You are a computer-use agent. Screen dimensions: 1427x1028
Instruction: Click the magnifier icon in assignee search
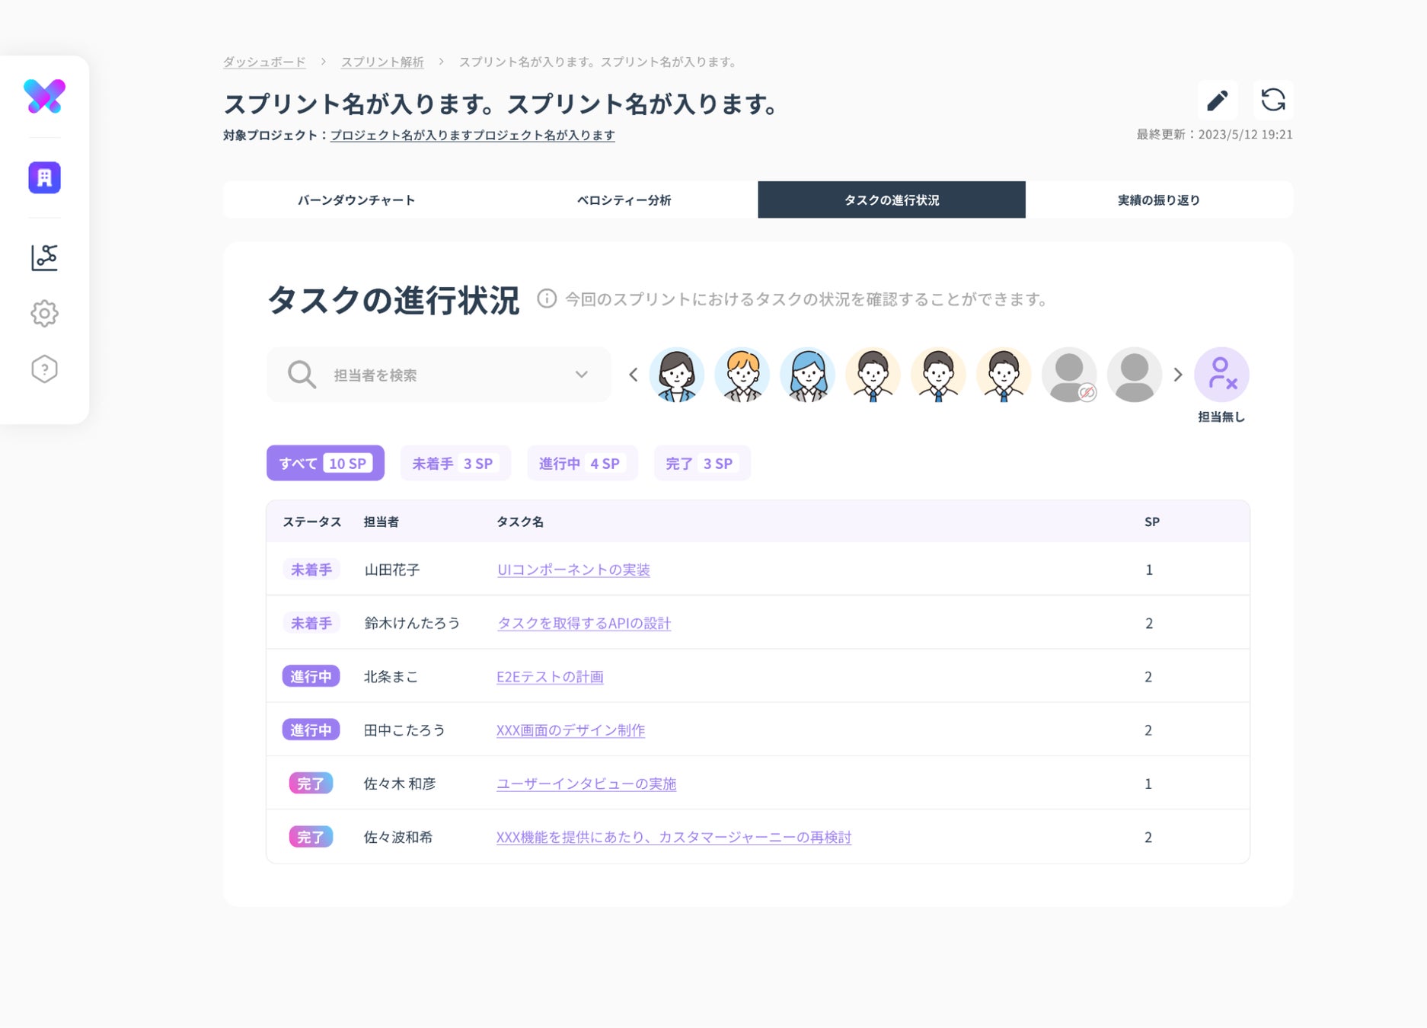[x=302, y=375]
